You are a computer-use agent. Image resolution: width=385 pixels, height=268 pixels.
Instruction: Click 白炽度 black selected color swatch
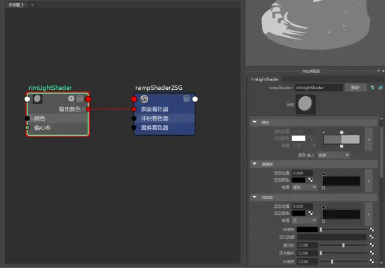(298, 213)
